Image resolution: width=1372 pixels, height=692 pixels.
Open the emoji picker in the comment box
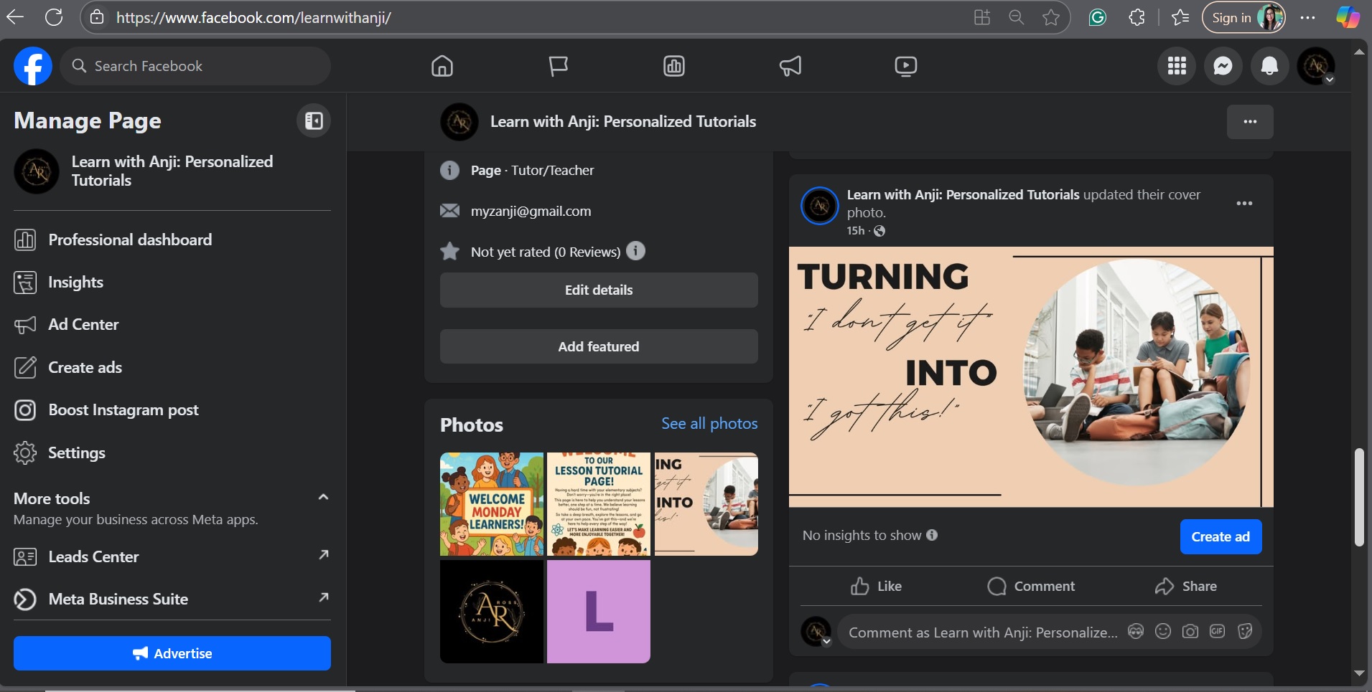(1163, 631)
